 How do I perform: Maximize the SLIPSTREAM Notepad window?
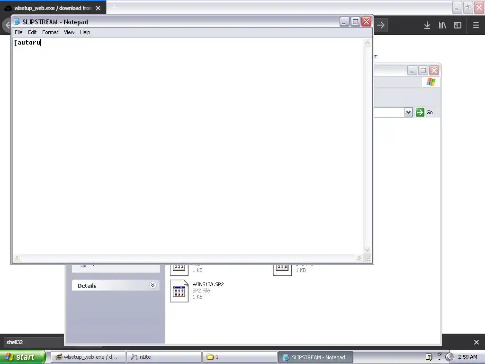pos(355,22)
